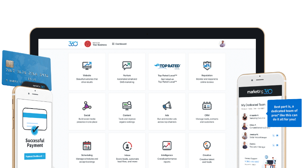The image size is (303, 168).
Task: Click the marketing 360 logo on the right phone
Action: coord(260,91)
